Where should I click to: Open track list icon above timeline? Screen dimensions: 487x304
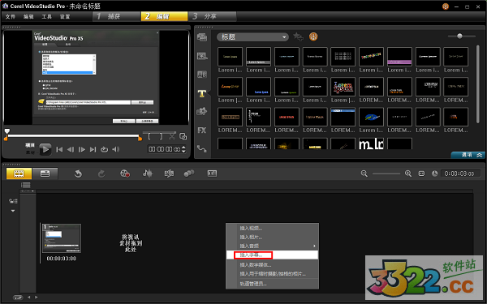coord(26,185)
